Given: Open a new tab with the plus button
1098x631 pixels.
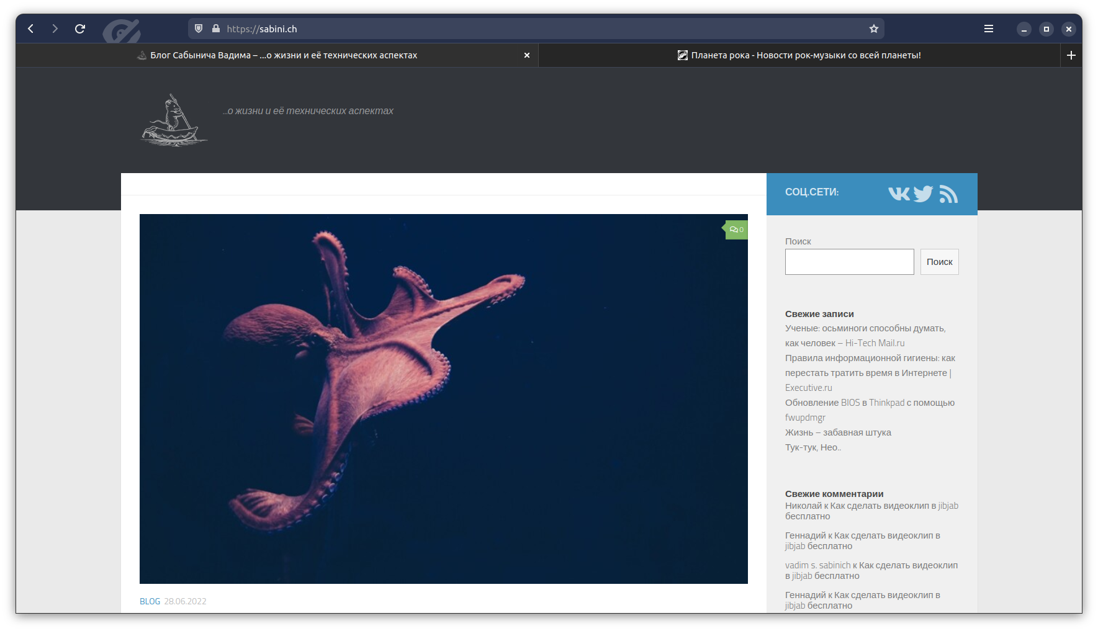Looking at the screenshot, I should click(1071, 55).
